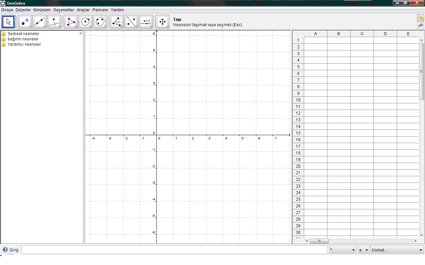Select the Line through two points tool

click(39, 22)
